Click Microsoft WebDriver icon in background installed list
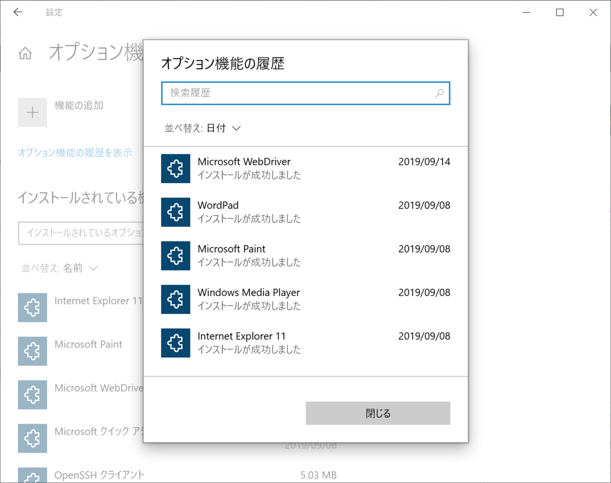 point(33,395)
